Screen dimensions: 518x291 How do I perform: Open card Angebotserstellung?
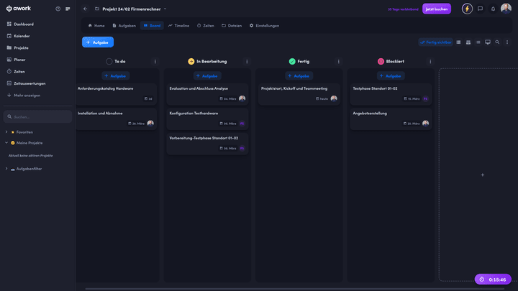pos(391,119)
